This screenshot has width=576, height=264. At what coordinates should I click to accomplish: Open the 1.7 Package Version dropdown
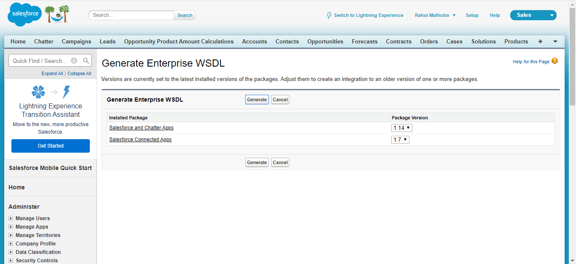point(400,139)
